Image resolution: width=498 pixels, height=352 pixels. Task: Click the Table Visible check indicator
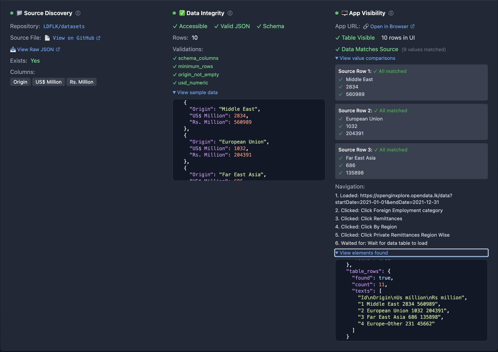pos(338,38)
